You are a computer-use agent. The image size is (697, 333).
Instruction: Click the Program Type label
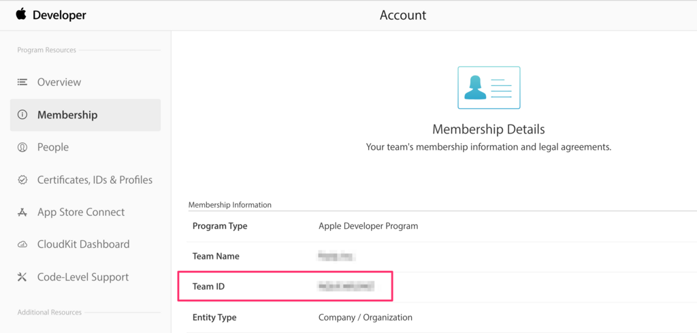(220, 226)
